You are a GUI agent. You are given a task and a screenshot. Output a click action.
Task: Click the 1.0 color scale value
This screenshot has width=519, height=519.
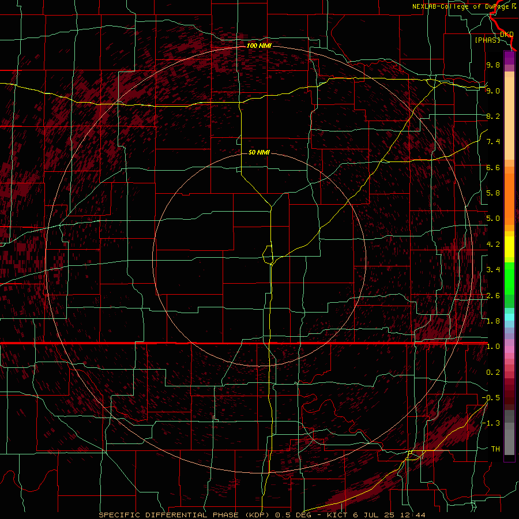[x=493, y=347]
